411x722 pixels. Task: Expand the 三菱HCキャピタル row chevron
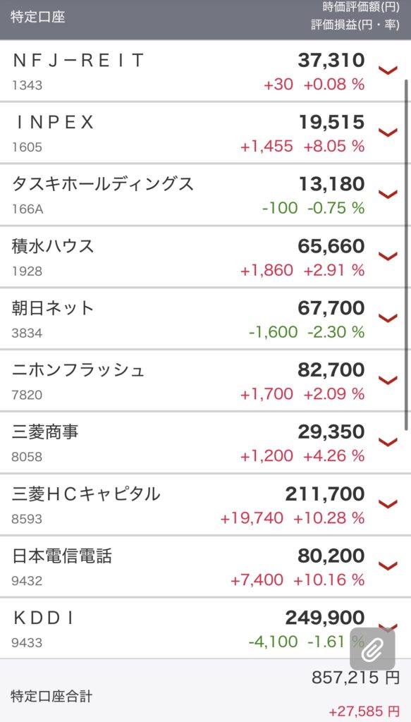click(x=388, y=503)
